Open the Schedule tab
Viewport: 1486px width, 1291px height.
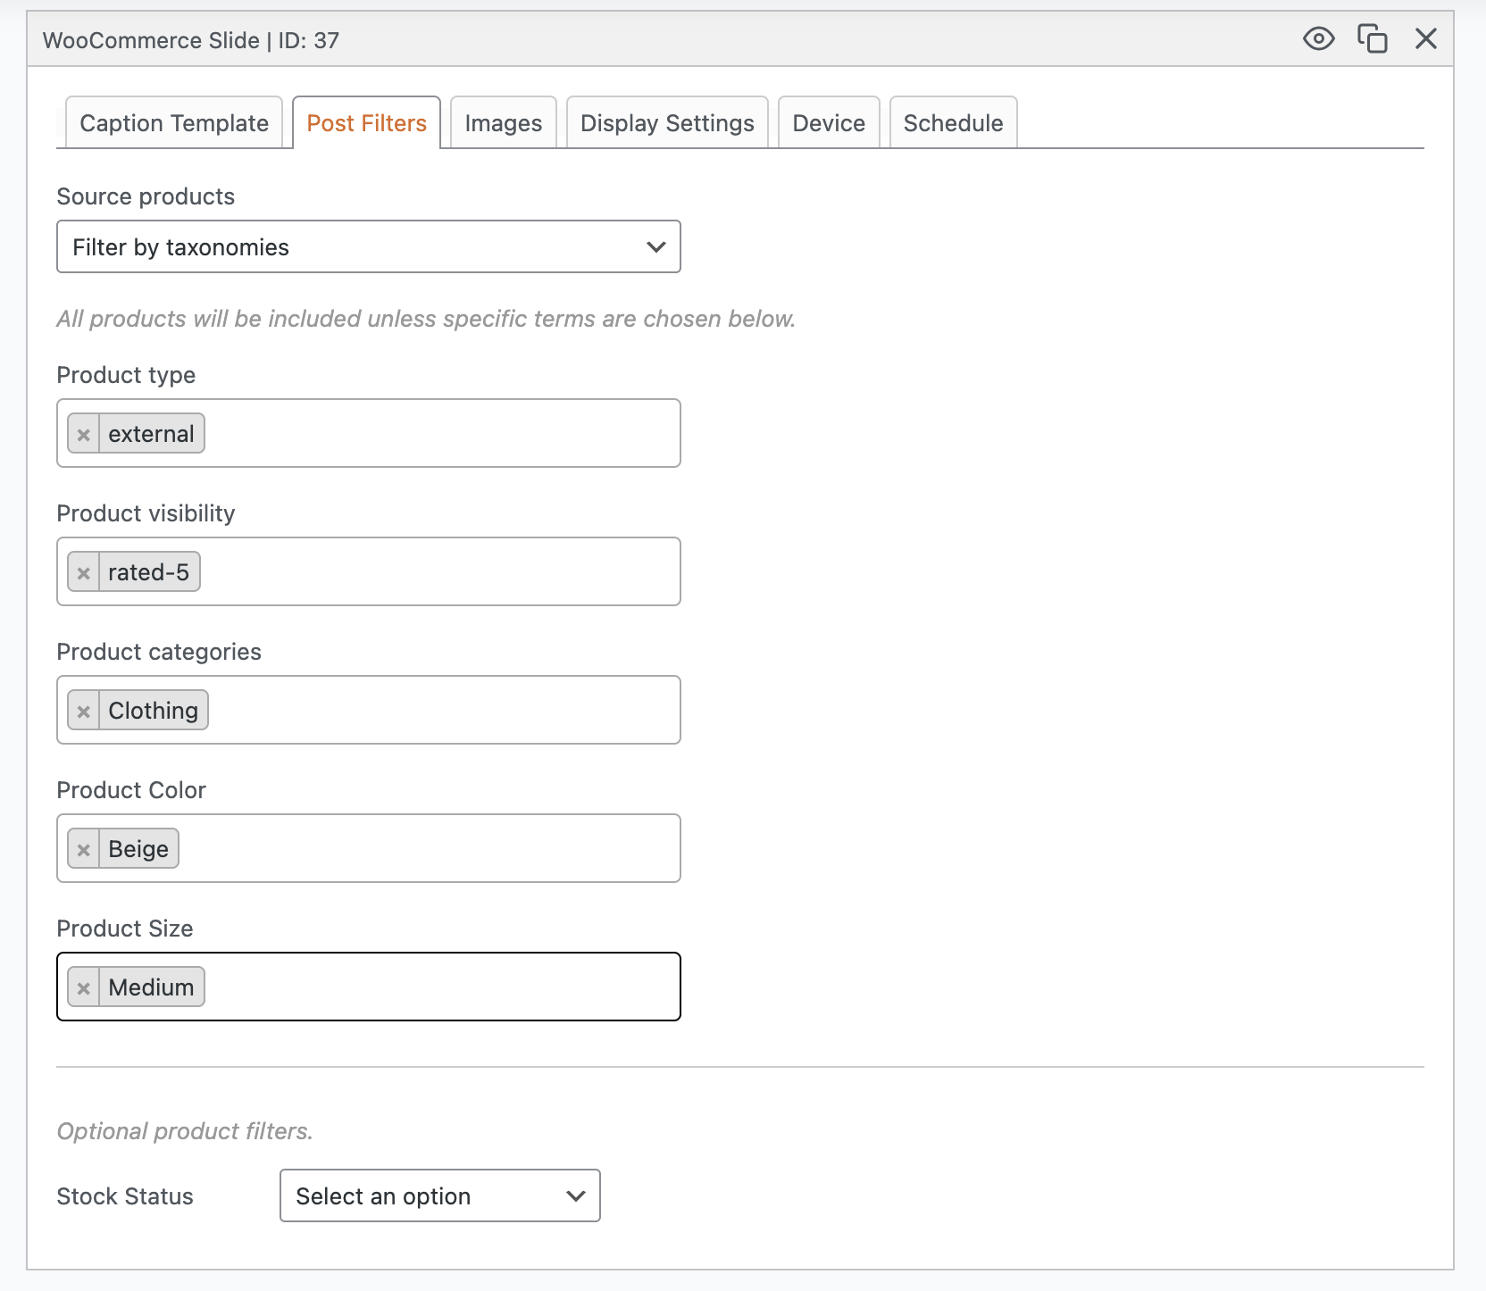click(x=953, y=123)
